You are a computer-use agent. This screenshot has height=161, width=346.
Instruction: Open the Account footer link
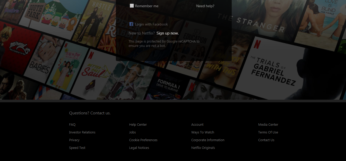coord(197,125)
